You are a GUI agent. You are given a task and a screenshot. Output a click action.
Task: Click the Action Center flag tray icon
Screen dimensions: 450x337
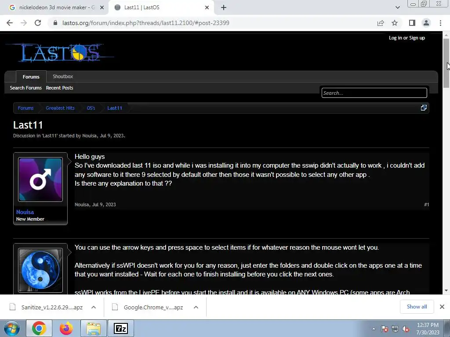pos(385,329)
